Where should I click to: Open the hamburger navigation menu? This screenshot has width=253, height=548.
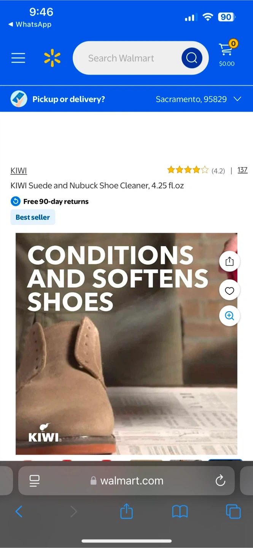18,58
